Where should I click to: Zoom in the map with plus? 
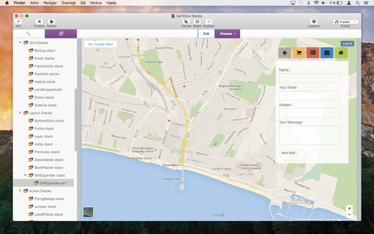coord(349,208)
